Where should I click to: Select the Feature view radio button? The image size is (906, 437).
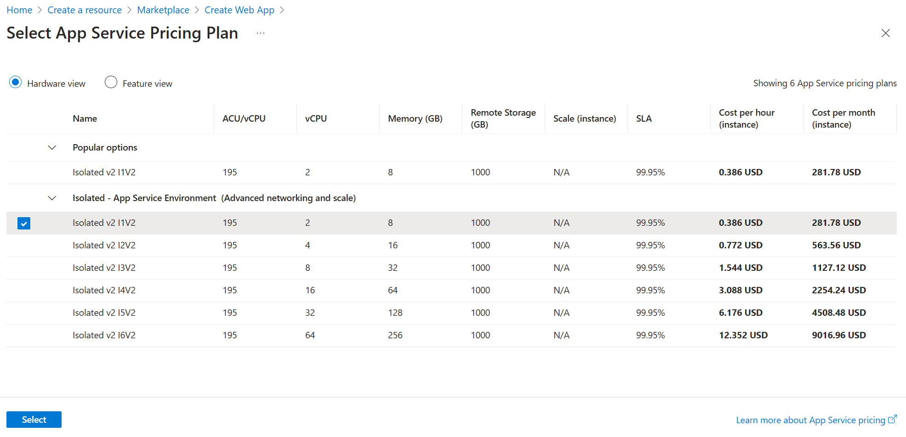(x=111, y=82)
